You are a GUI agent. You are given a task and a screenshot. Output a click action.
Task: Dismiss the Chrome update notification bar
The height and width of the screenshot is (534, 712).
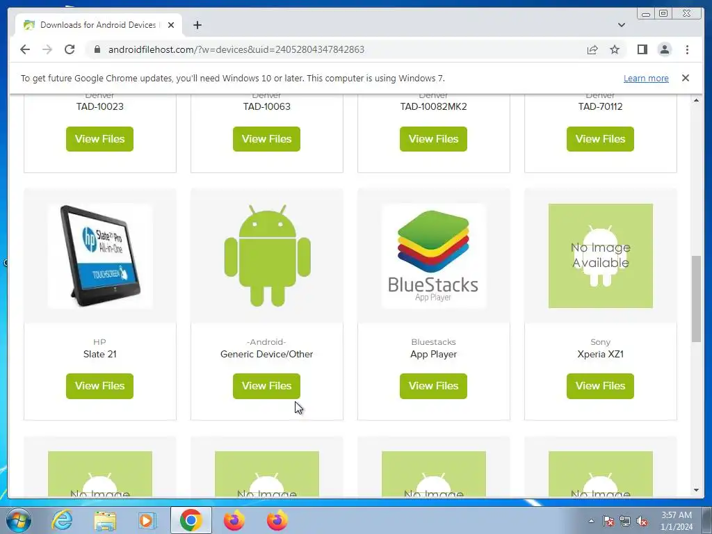[685, 78]
